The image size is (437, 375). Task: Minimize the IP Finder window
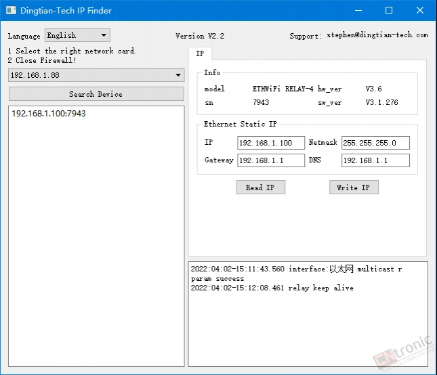358,10
